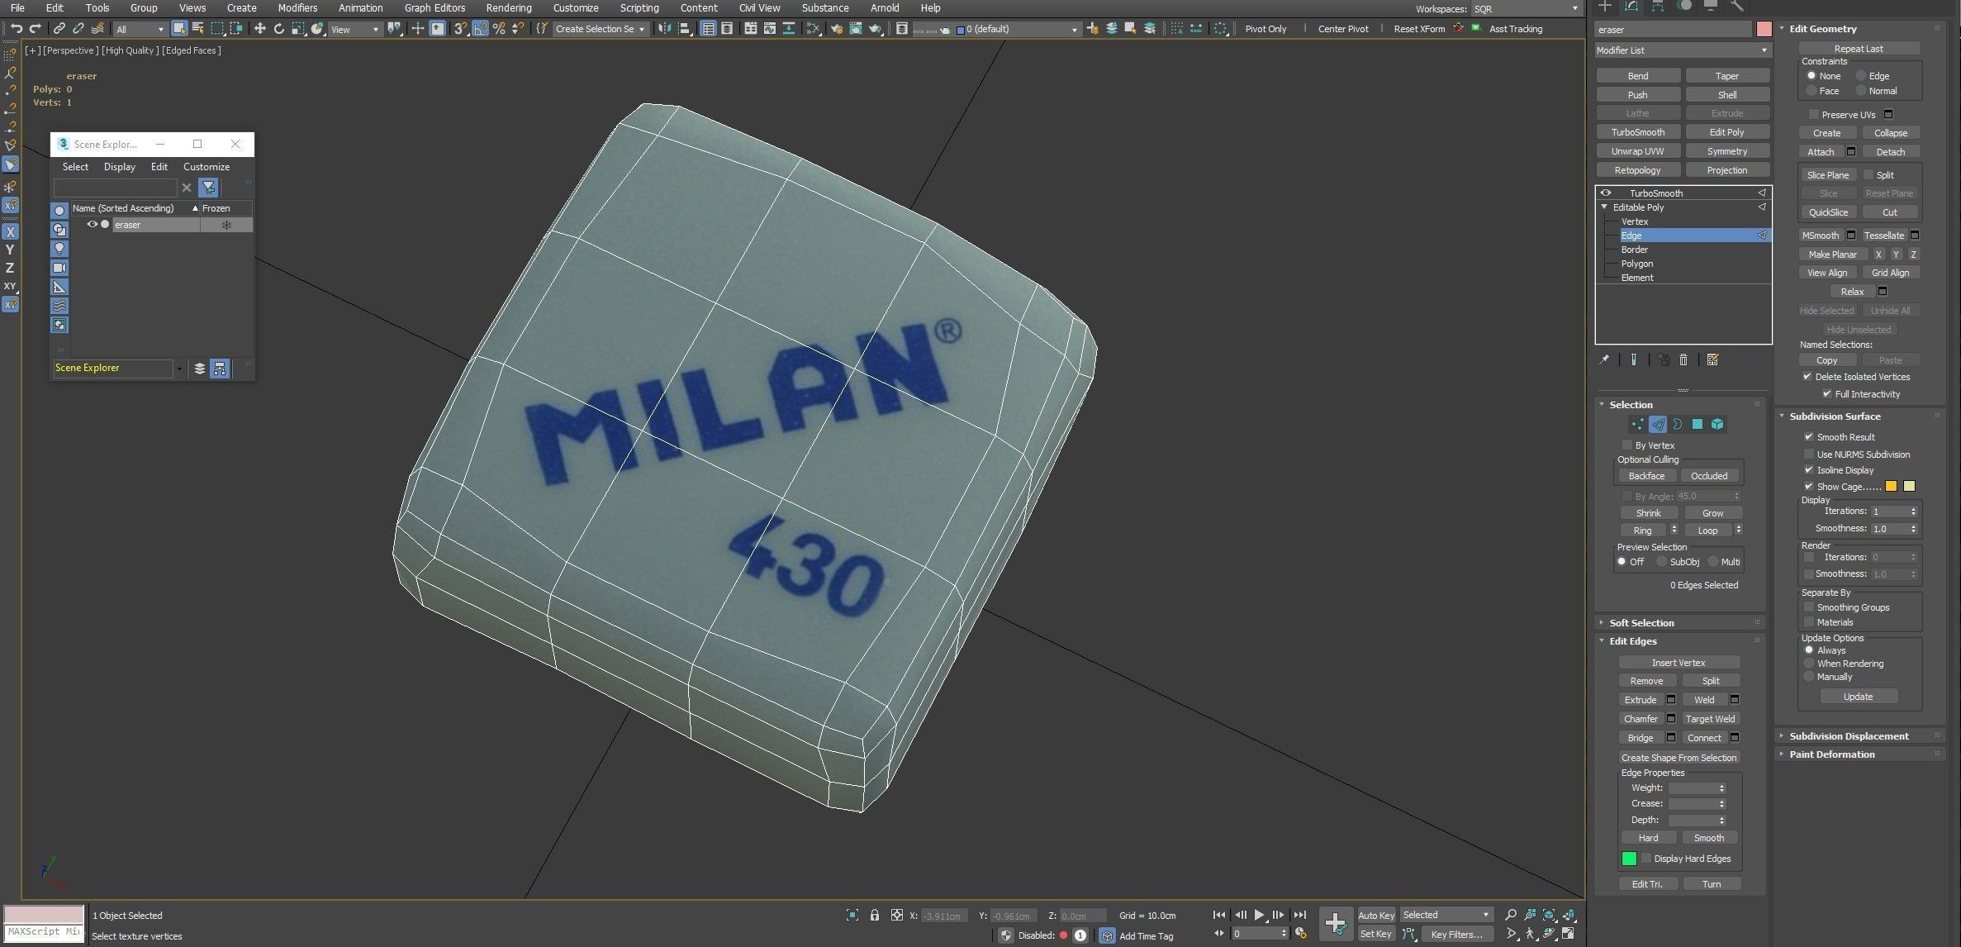Open reference coordinate View dropdown

coord(354,29)
